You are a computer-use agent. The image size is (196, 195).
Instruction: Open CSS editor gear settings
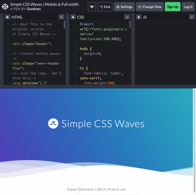coord(73,17)
